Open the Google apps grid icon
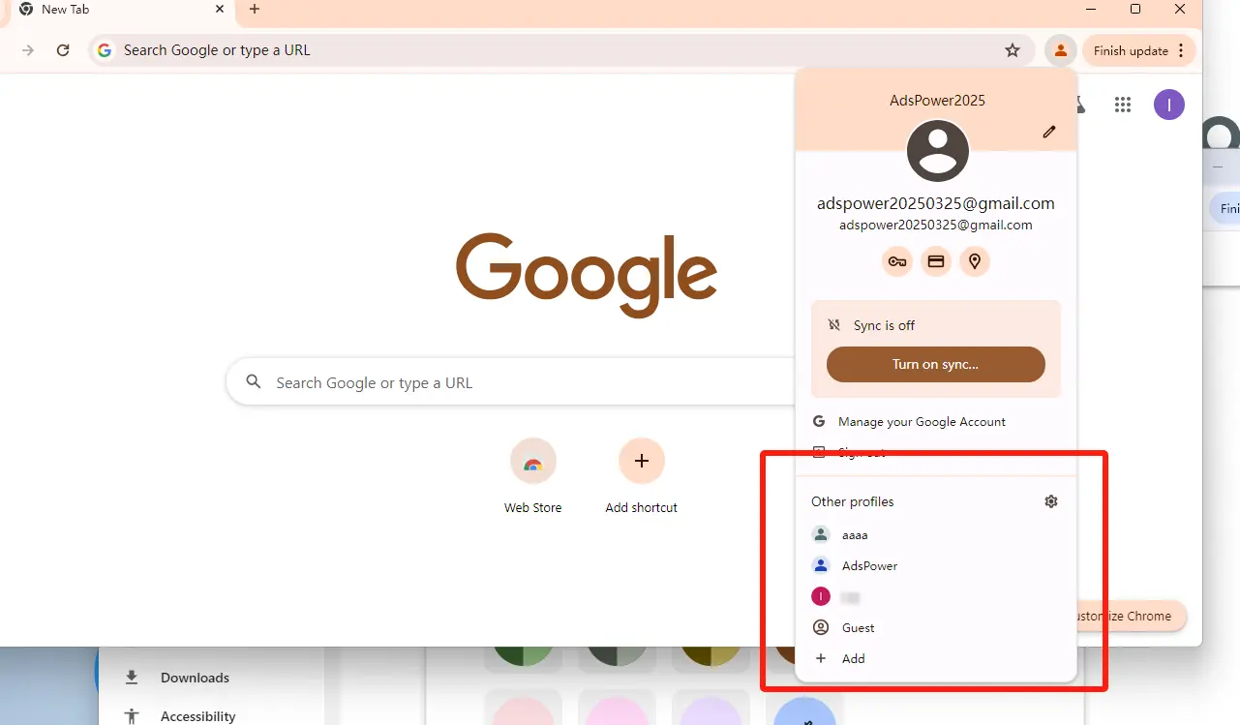 click(x=1123, y=105)
